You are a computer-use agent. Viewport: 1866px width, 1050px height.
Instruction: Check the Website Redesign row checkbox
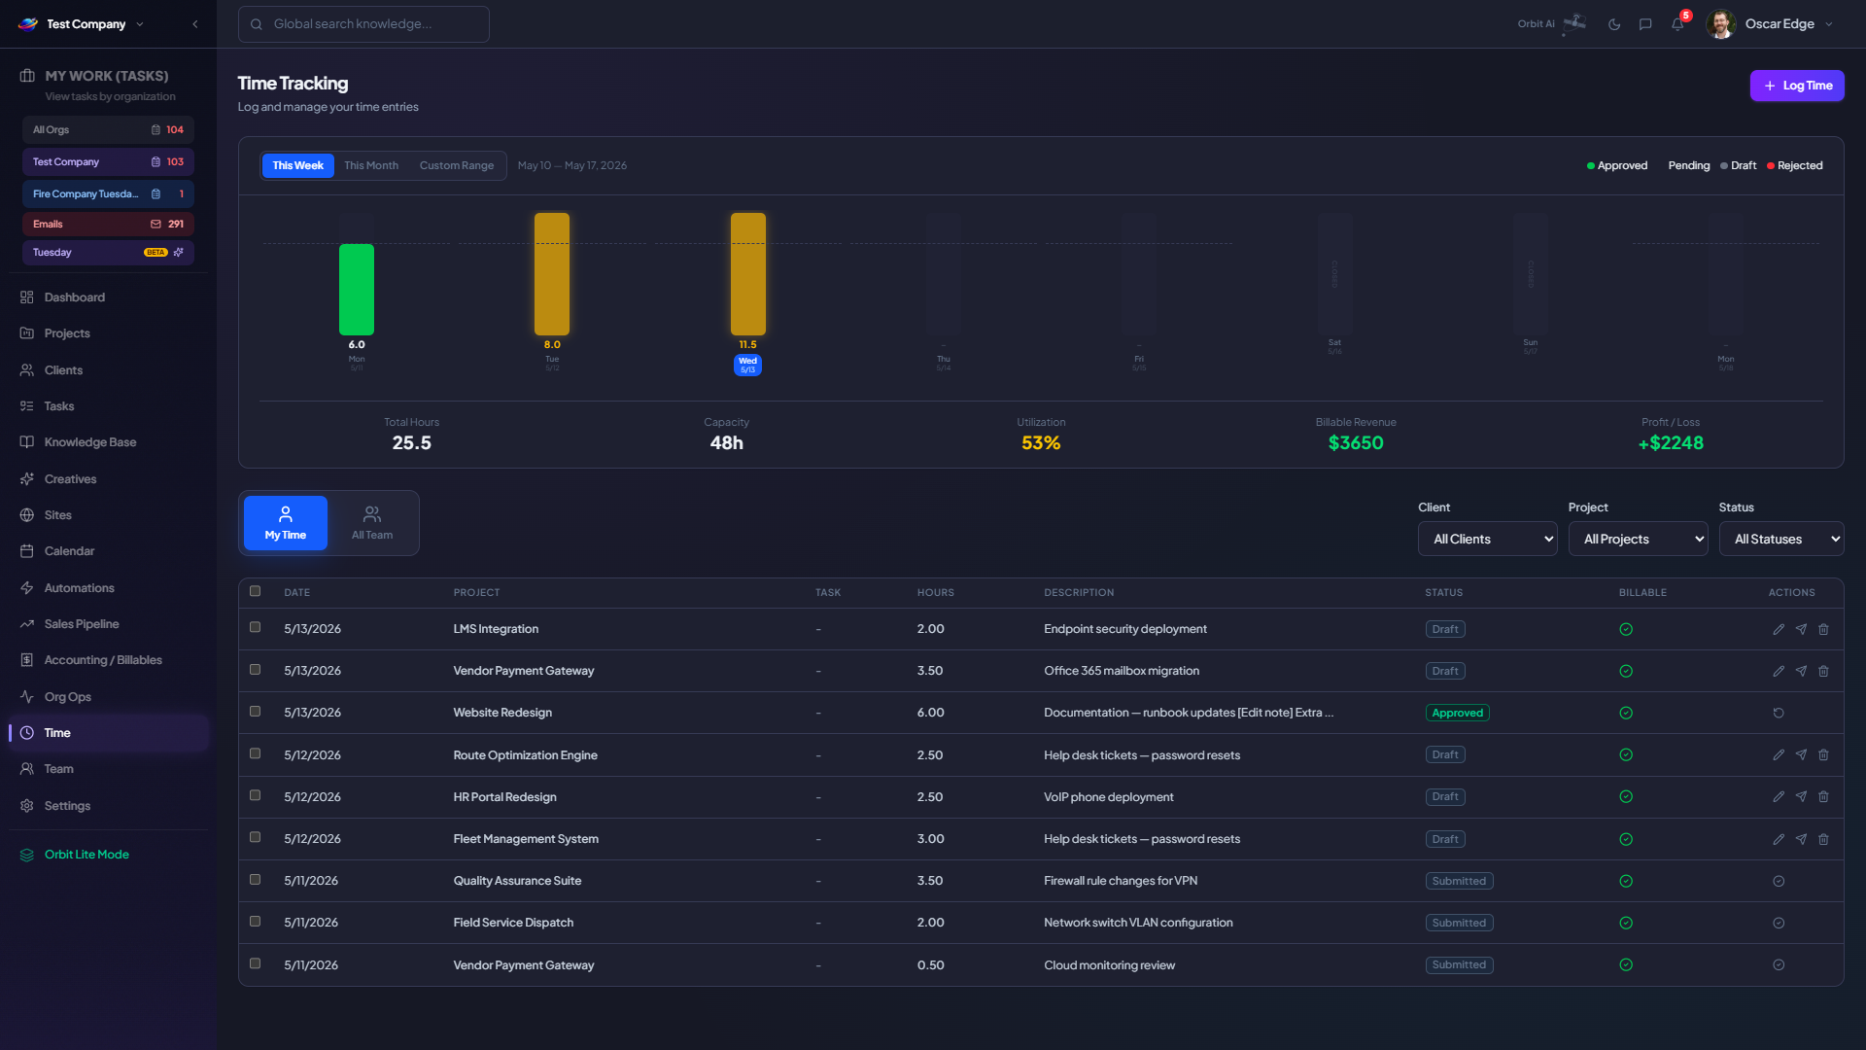tap(256, 712)
